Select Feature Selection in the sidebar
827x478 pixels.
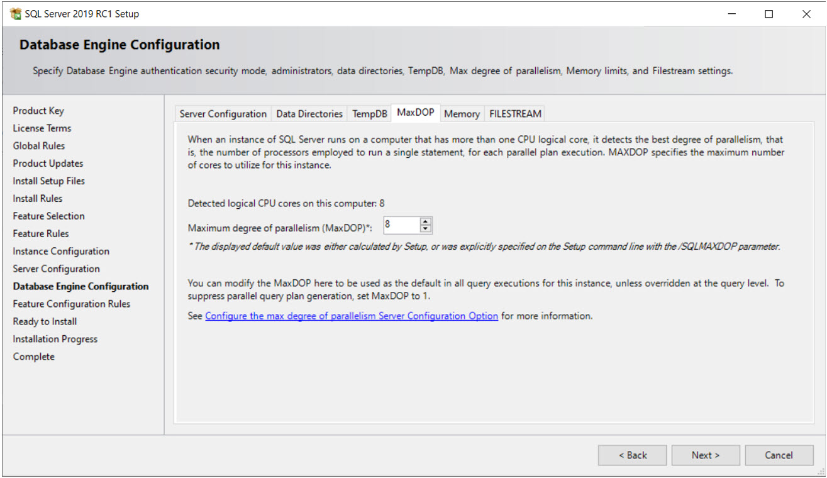click(48, 216)
